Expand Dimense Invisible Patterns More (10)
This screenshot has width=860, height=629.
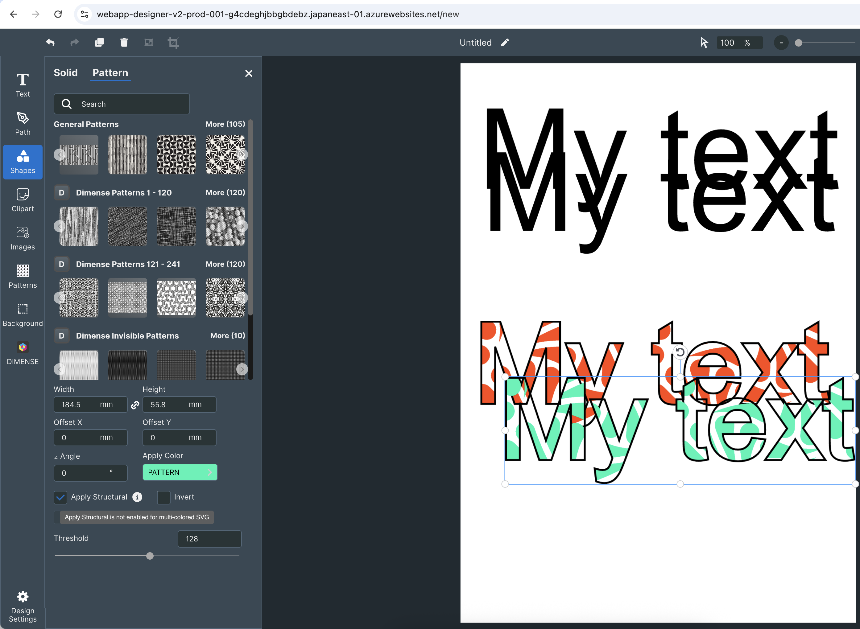click(227, 335)
